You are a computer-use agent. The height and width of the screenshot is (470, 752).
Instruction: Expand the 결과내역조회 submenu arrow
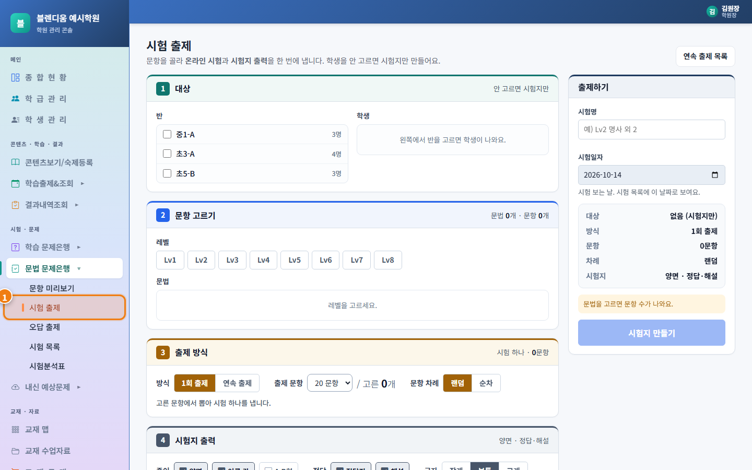pos(77,205)
